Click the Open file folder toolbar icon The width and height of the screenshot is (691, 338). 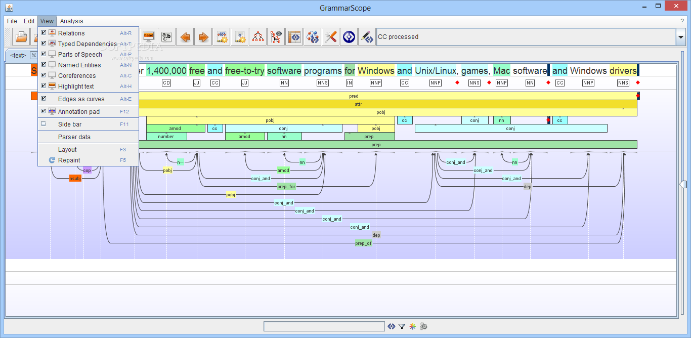click(21, 37)
